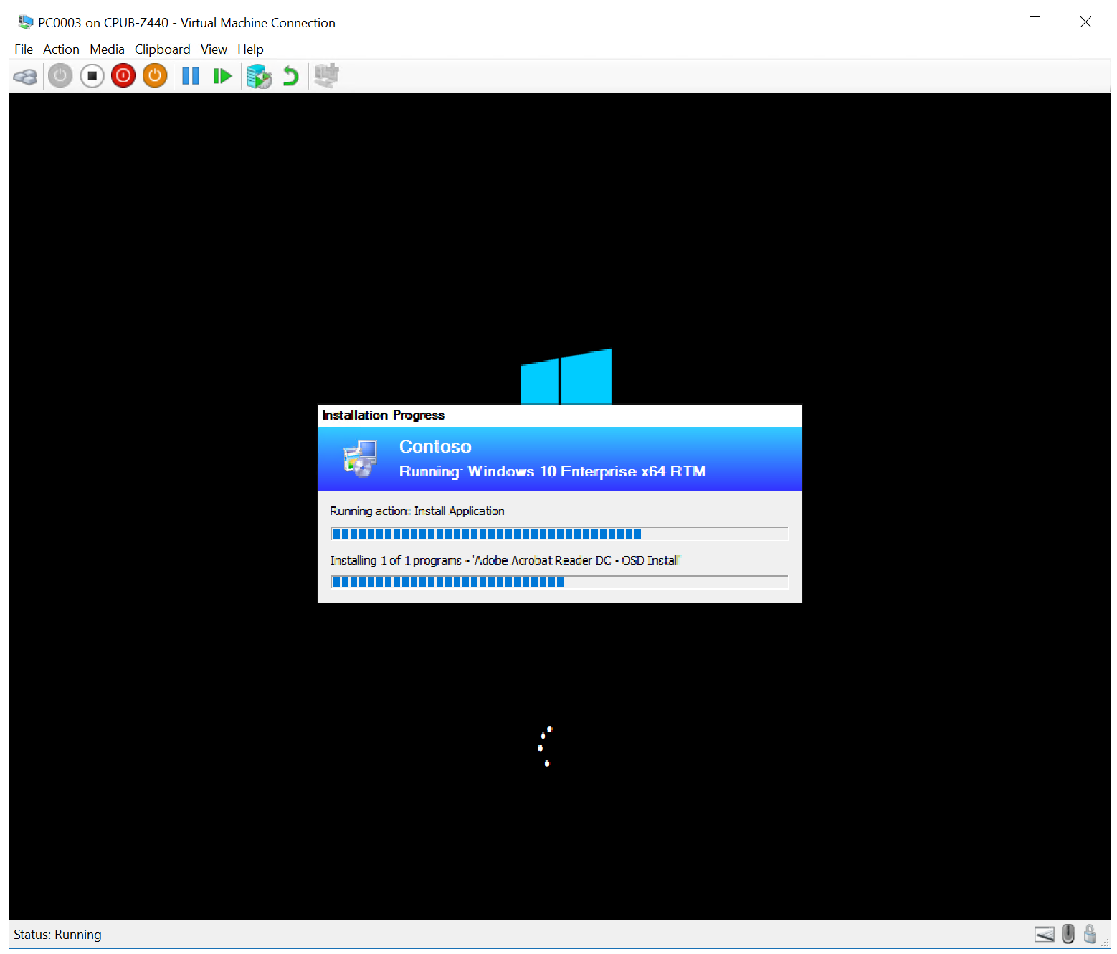This screenshot has height=954, width=1117.
Task: Click the greyed-out Start power button
Action: (x=60, y=76)
